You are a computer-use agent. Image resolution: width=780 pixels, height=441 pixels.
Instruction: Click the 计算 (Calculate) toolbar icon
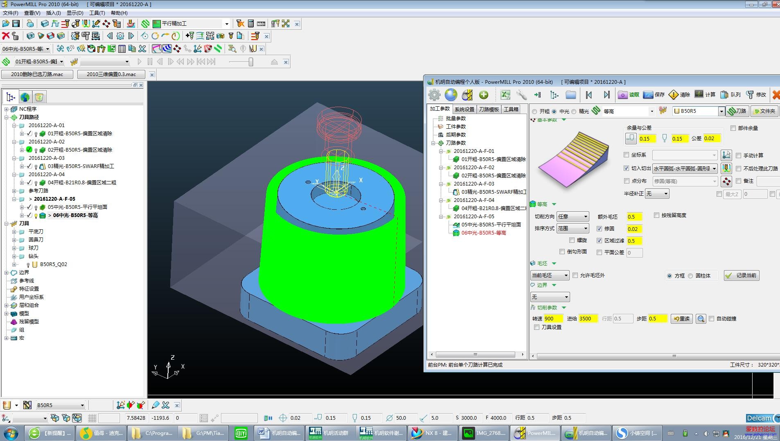[699, 95]
